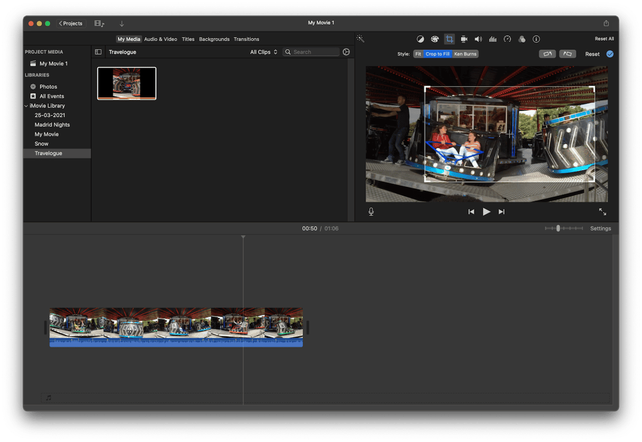Adjust the timeline zoom slider

click(558, 229)
